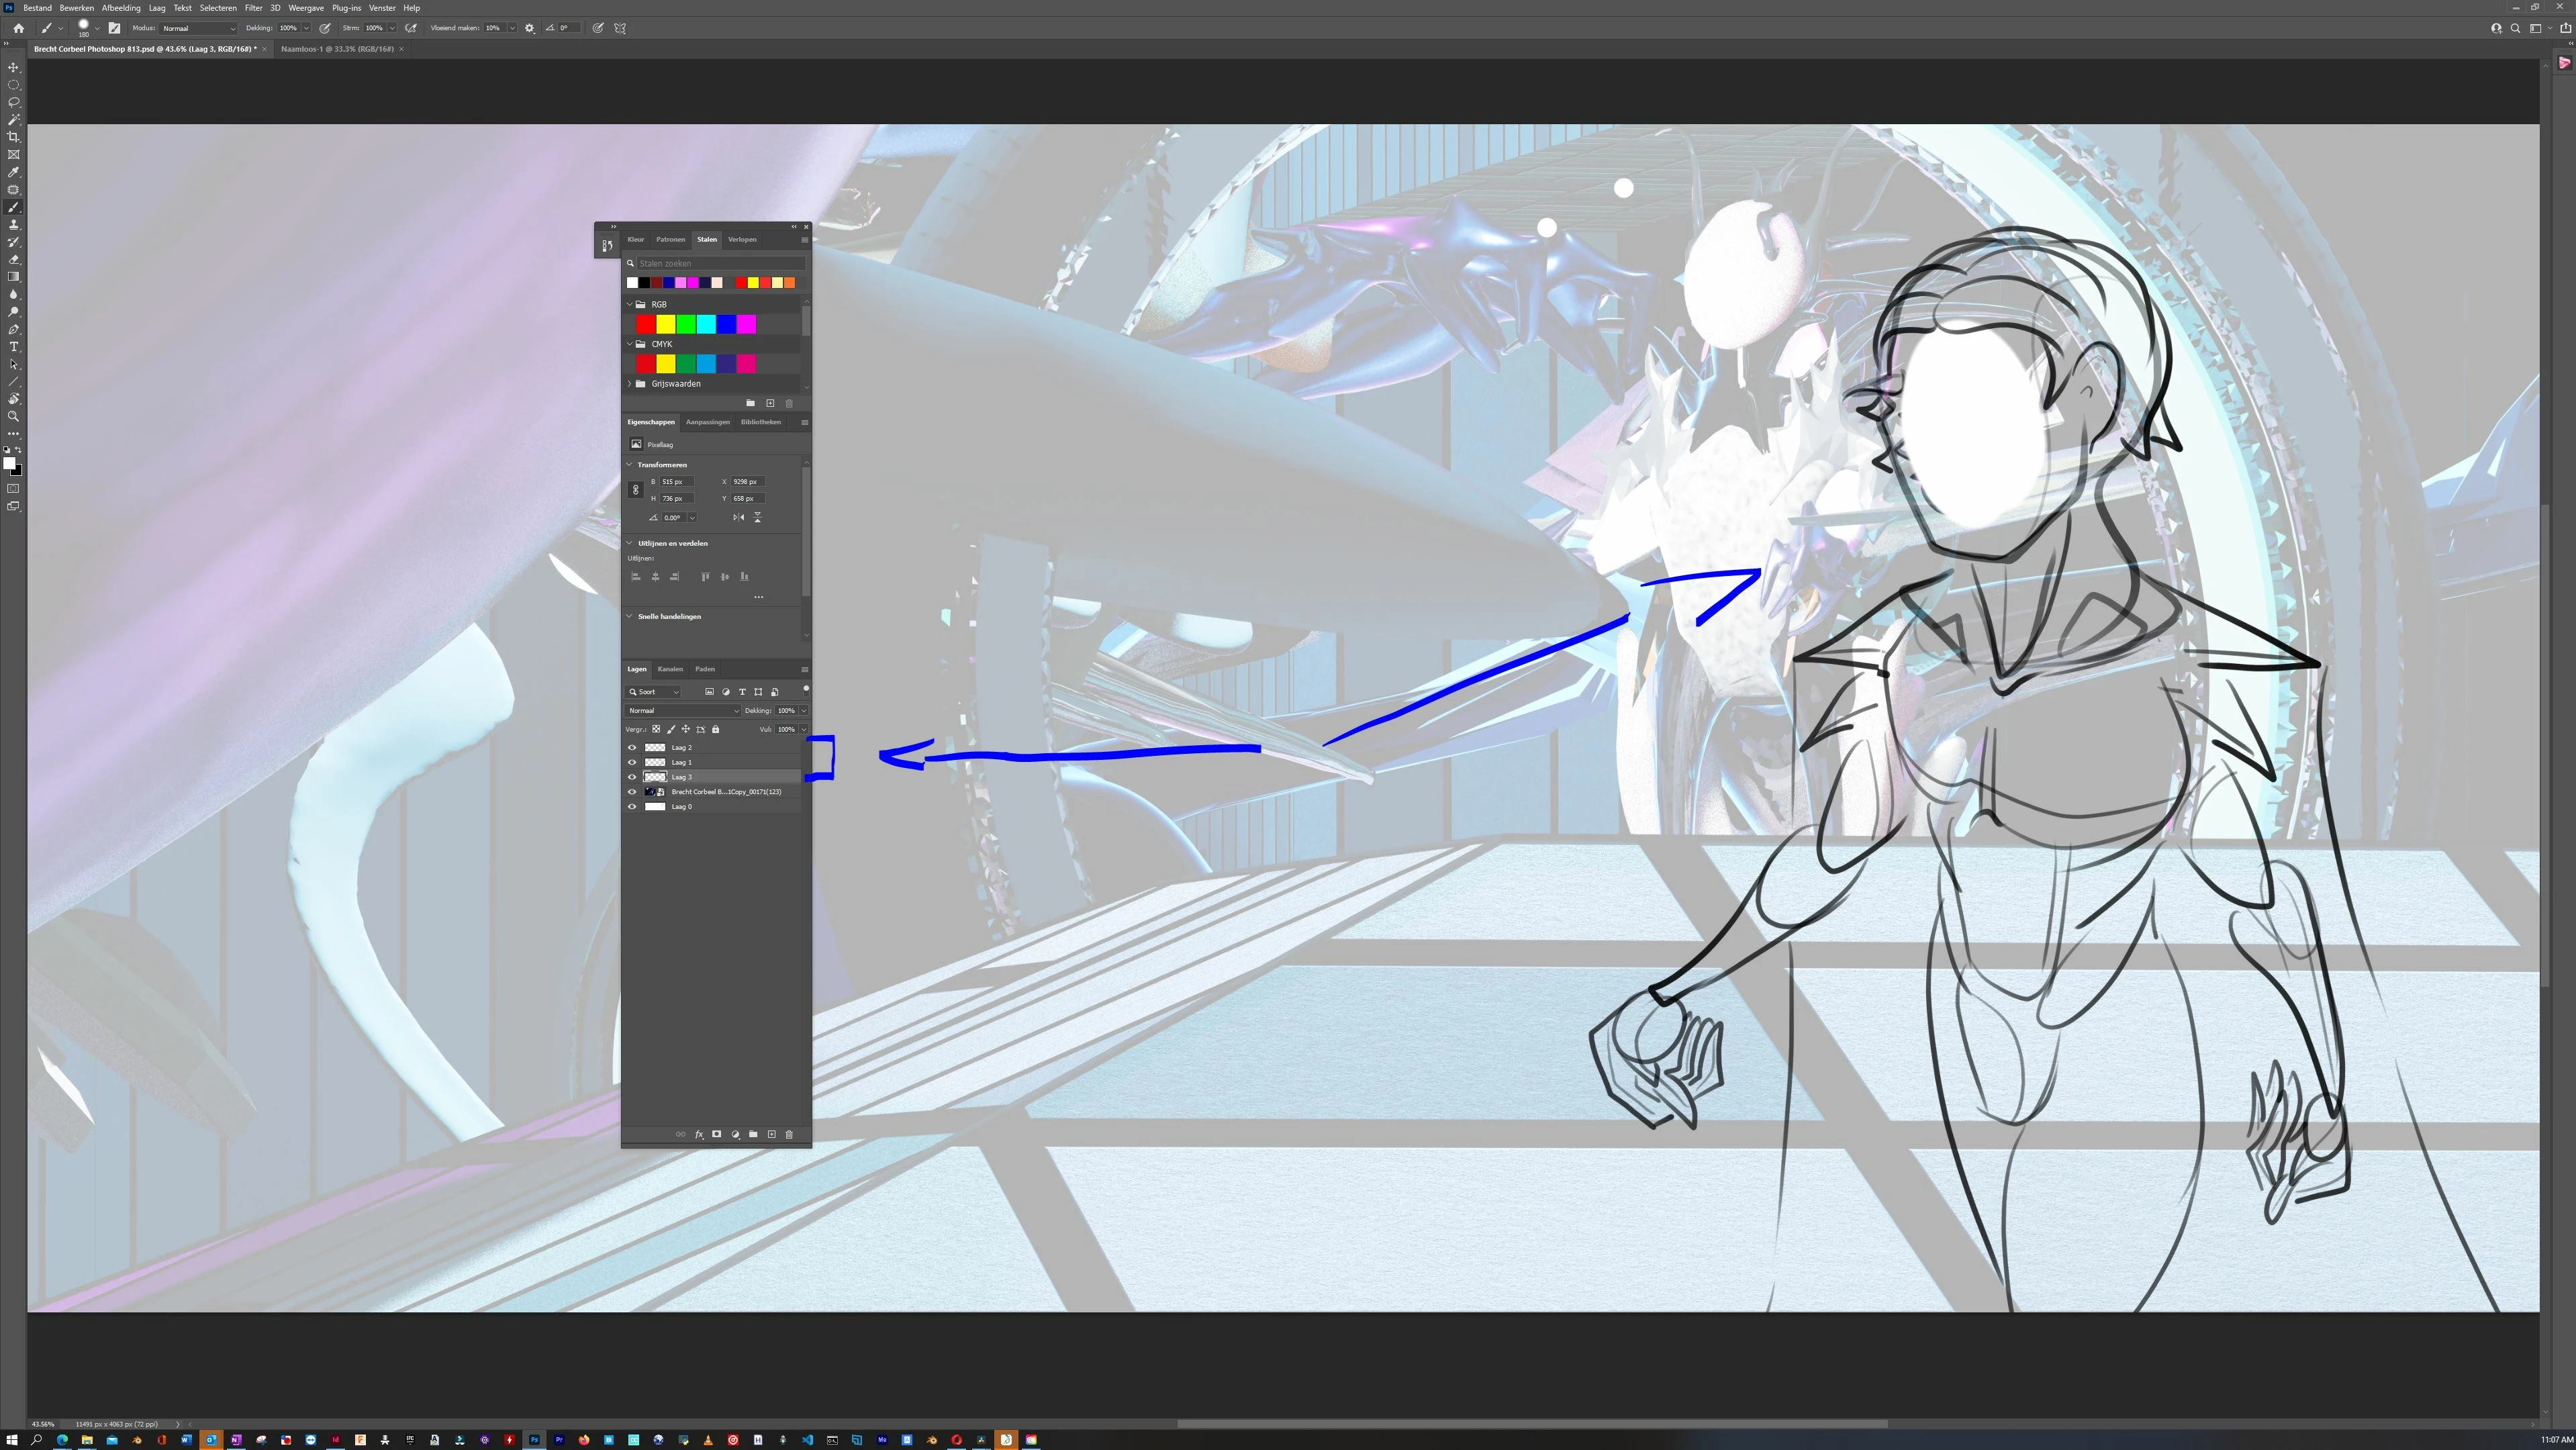The image size is (2576, 1450).
Task: Select the Horizontal Type tool
Action: [x=13, y=347]
